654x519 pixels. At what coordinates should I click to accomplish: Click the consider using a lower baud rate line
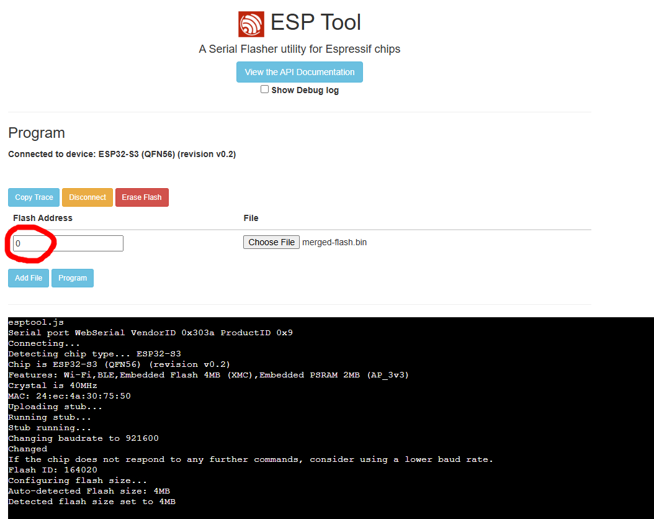pyautogui.click(x=251, y=459)
